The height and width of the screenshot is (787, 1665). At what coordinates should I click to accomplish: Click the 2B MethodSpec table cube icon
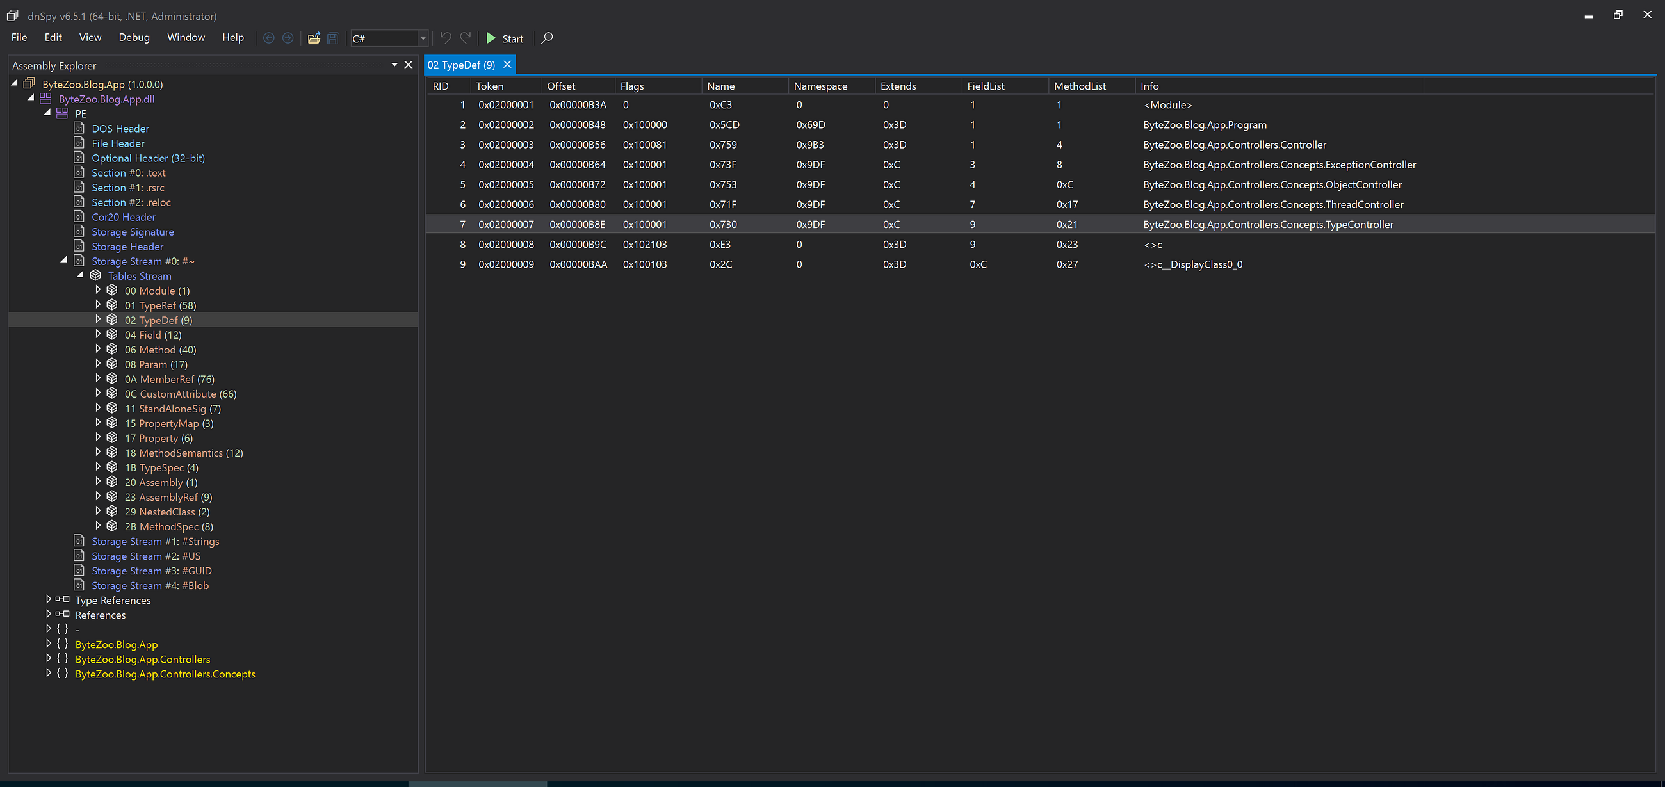click(112, 526)
